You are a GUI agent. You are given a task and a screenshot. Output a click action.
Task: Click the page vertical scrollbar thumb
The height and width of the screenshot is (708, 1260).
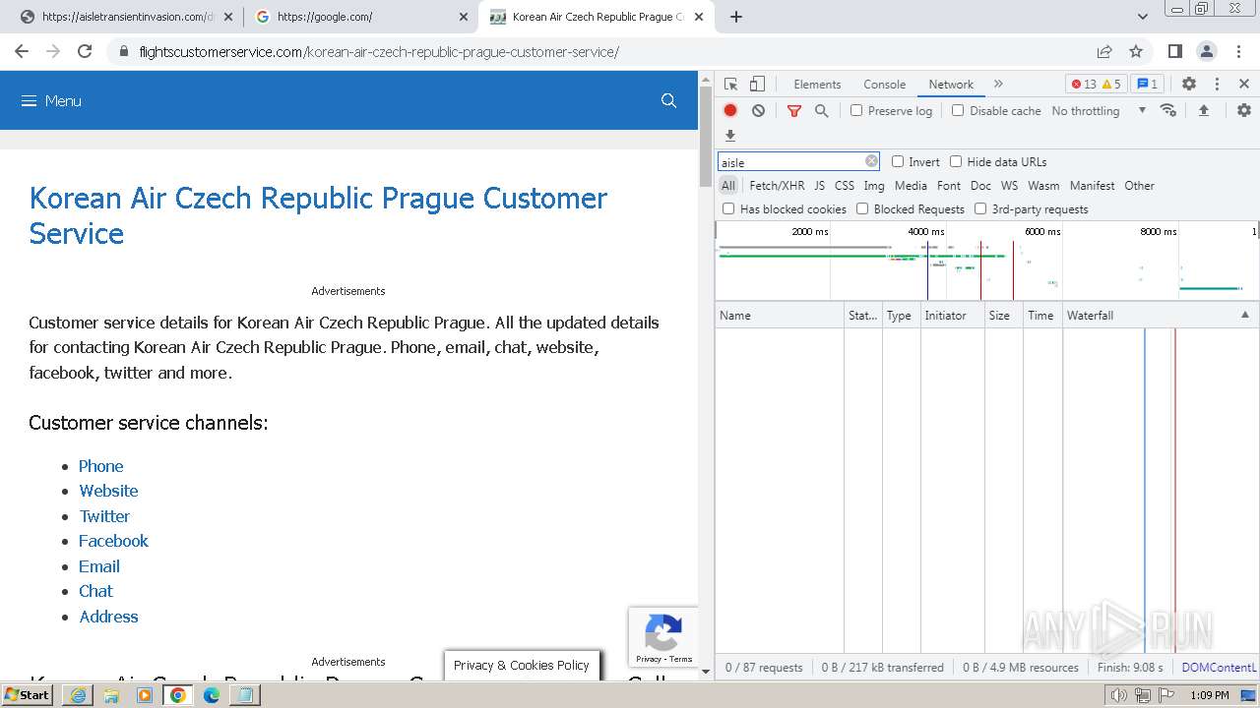coord(705,138)
